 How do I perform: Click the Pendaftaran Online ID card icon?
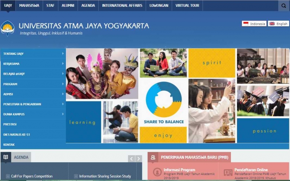228,172
